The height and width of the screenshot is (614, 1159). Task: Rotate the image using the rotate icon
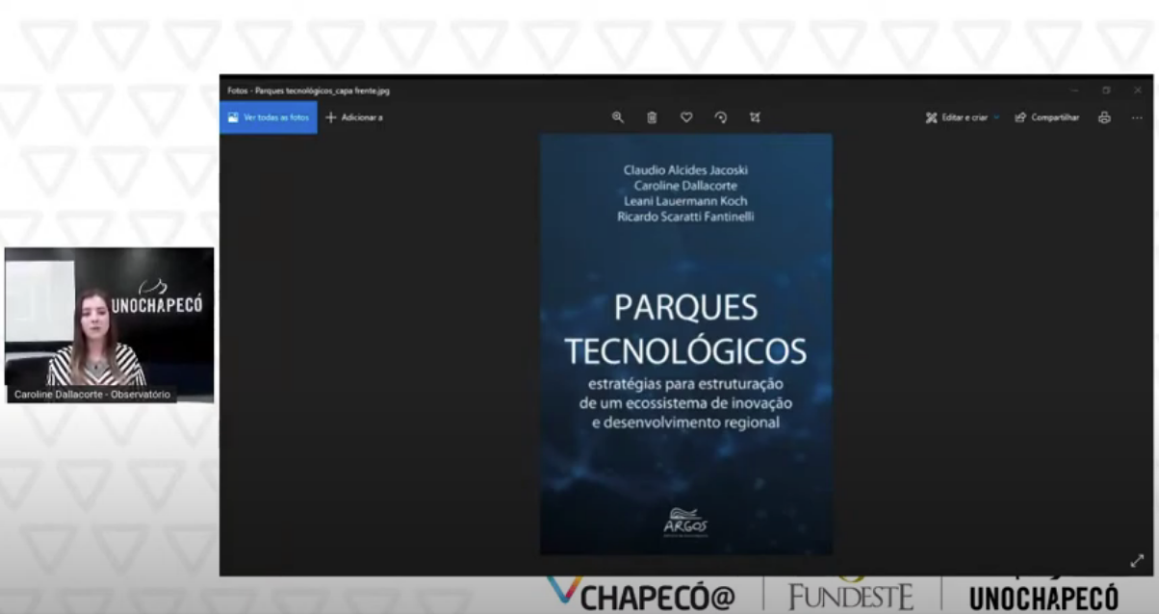point(721,117)
